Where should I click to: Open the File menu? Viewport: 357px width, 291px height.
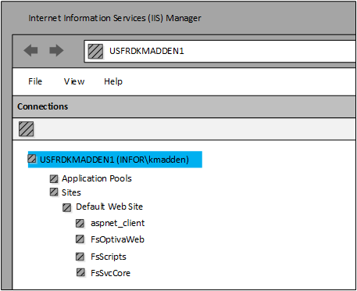point(35,81)
